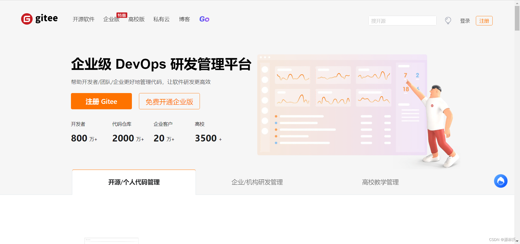Click the 3500 + university count

[208, 138]
